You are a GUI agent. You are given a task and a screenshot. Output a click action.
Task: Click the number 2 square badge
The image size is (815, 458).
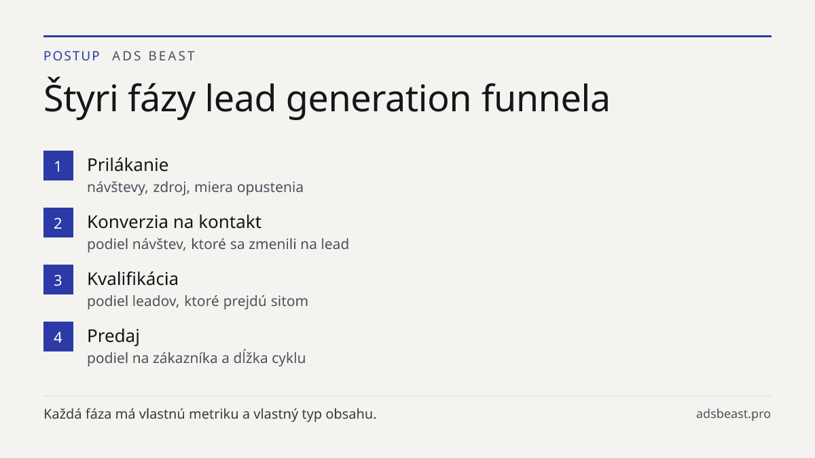pyautogui.click(x=58, y=223)
